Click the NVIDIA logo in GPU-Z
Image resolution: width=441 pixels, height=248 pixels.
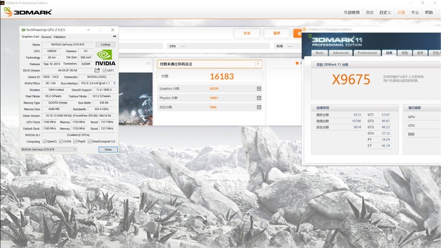(x=105, y=58)
